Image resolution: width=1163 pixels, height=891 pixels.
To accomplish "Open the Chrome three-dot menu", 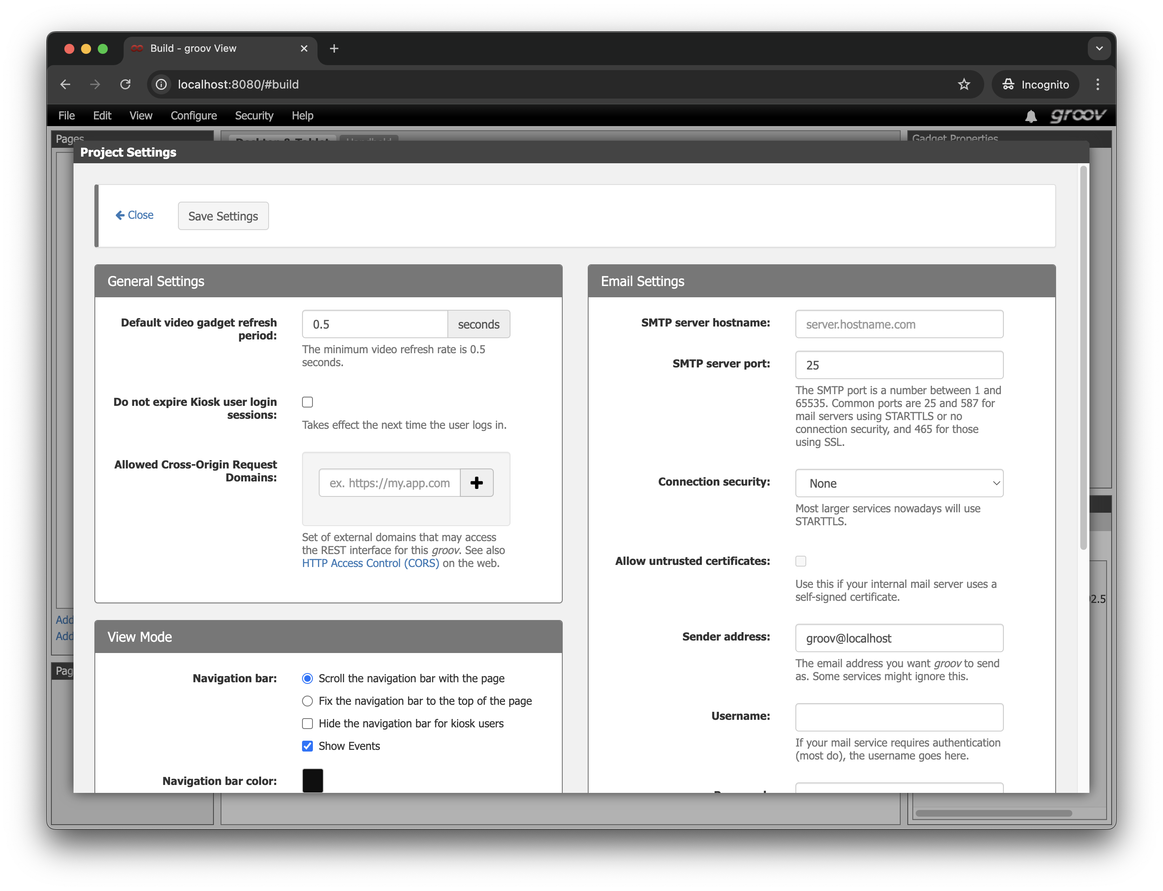I will [x=1098, y=84].
